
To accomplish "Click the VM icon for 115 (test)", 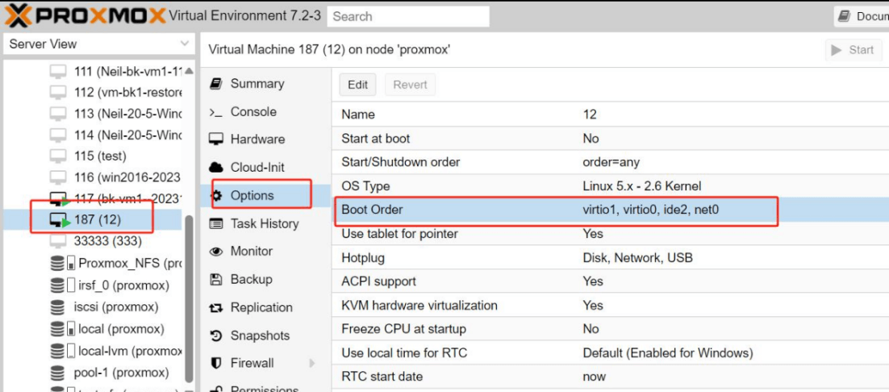I will click(x=58, y=156).
